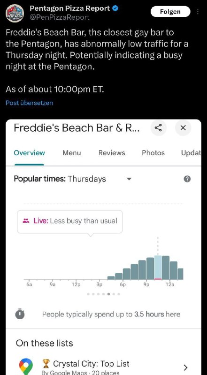Image resolution: width=207 pixels, height=375 pixels.
Task: Share Freddie's Beach Bar via share icon
Action: coord(158,128)
